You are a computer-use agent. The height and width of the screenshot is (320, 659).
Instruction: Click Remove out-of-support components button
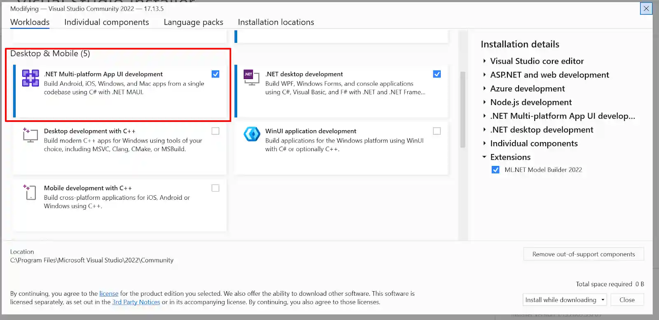[583, 254]
